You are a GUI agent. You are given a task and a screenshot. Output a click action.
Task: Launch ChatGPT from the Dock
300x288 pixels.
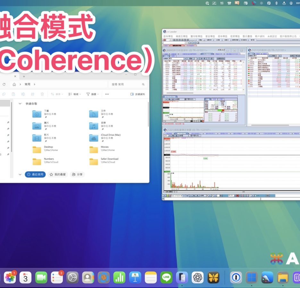coord(197,277)
